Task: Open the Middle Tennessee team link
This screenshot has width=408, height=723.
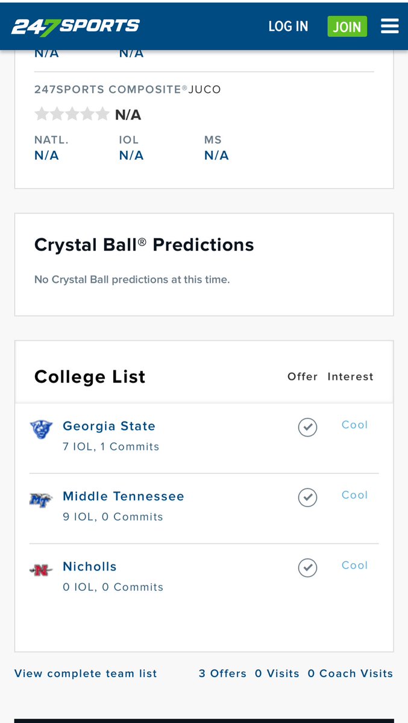Action: tap(124, 496)
